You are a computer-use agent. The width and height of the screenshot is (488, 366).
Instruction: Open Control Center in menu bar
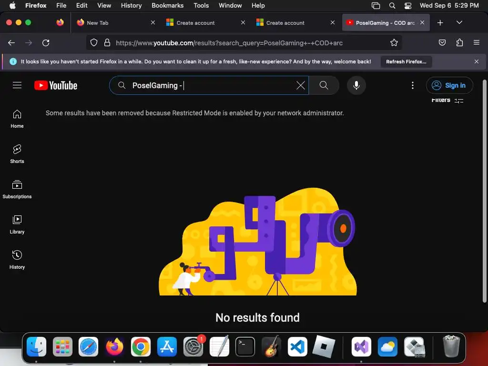click(408, 6)
